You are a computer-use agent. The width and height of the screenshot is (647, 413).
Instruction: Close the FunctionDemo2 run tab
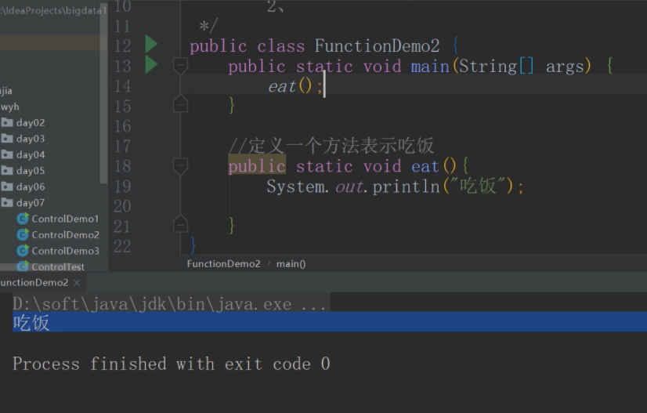pos(77,283)
